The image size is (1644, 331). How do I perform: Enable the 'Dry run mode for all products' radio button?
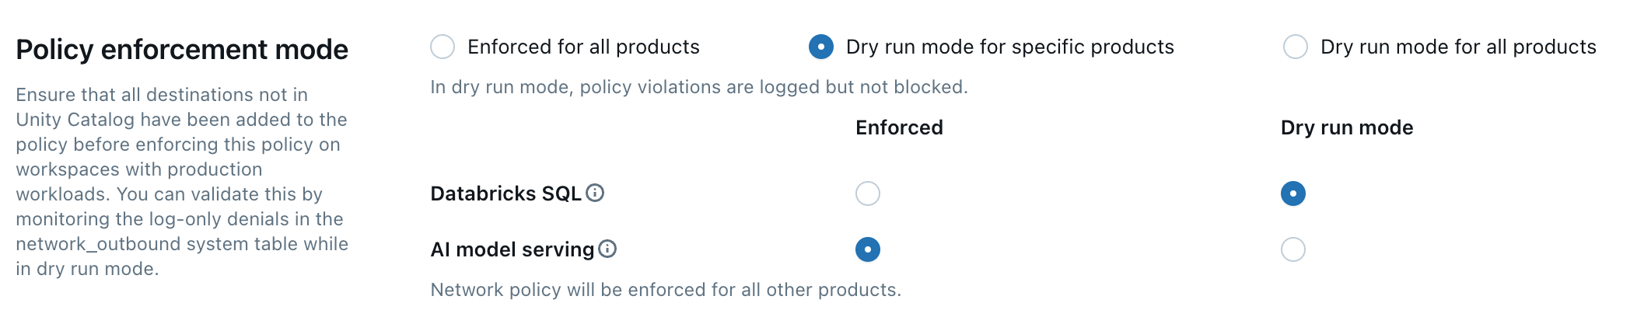click(1296, 47)
